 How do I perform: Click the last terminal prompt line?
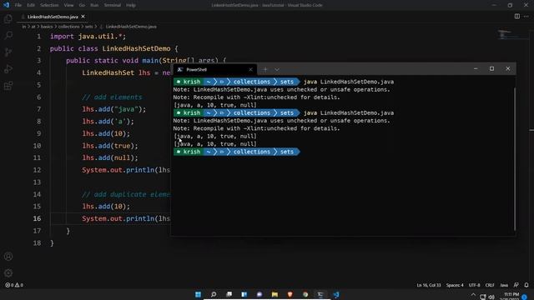pyautogui.click(x=237, y=152)
